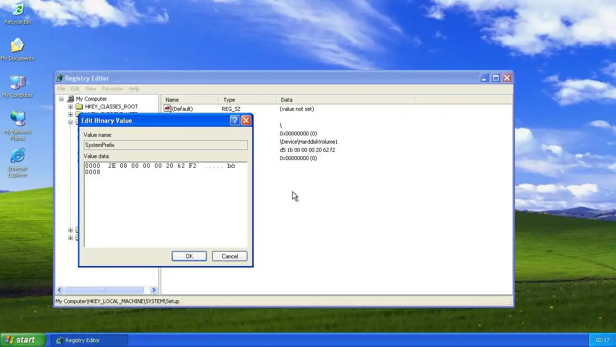The height and width of the screenshot is (347, 616).
Task: Click the \Device\HarddiskVolume1 data cell
Action: 309,142
